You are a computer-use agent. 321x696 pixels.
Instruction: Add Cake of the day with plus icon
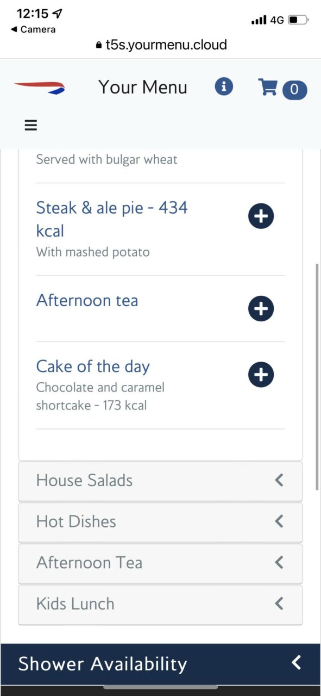(261, 375)
